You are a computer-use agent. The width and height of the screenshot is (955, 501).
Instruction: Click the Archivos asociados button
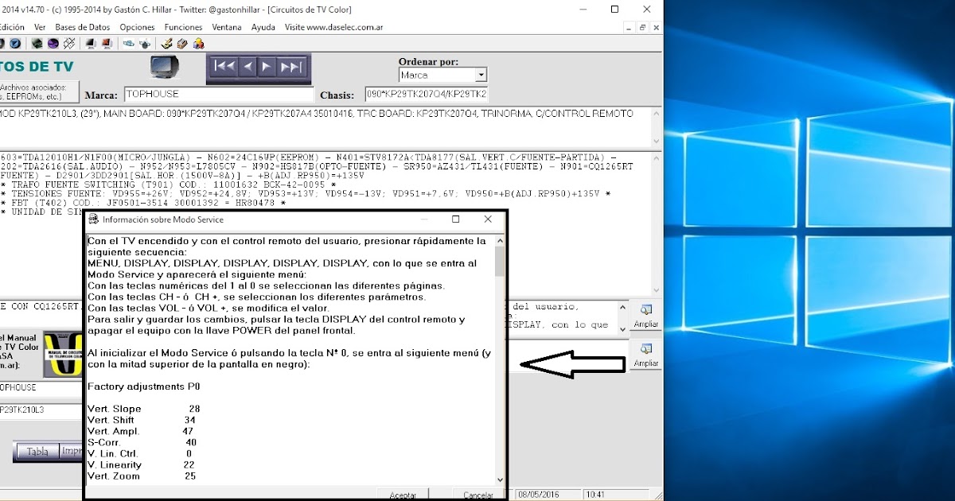tap(38, 91)
